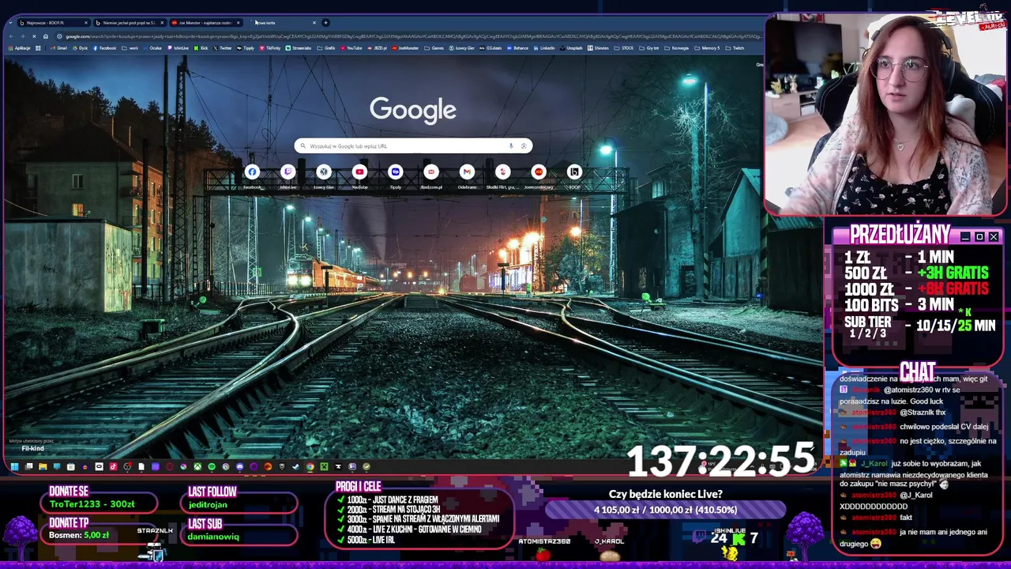Image resolution: width=1011 pixels, height=569 pixels.
Task: Open the Oculus bookmark
Action: (x=152, y=48)
